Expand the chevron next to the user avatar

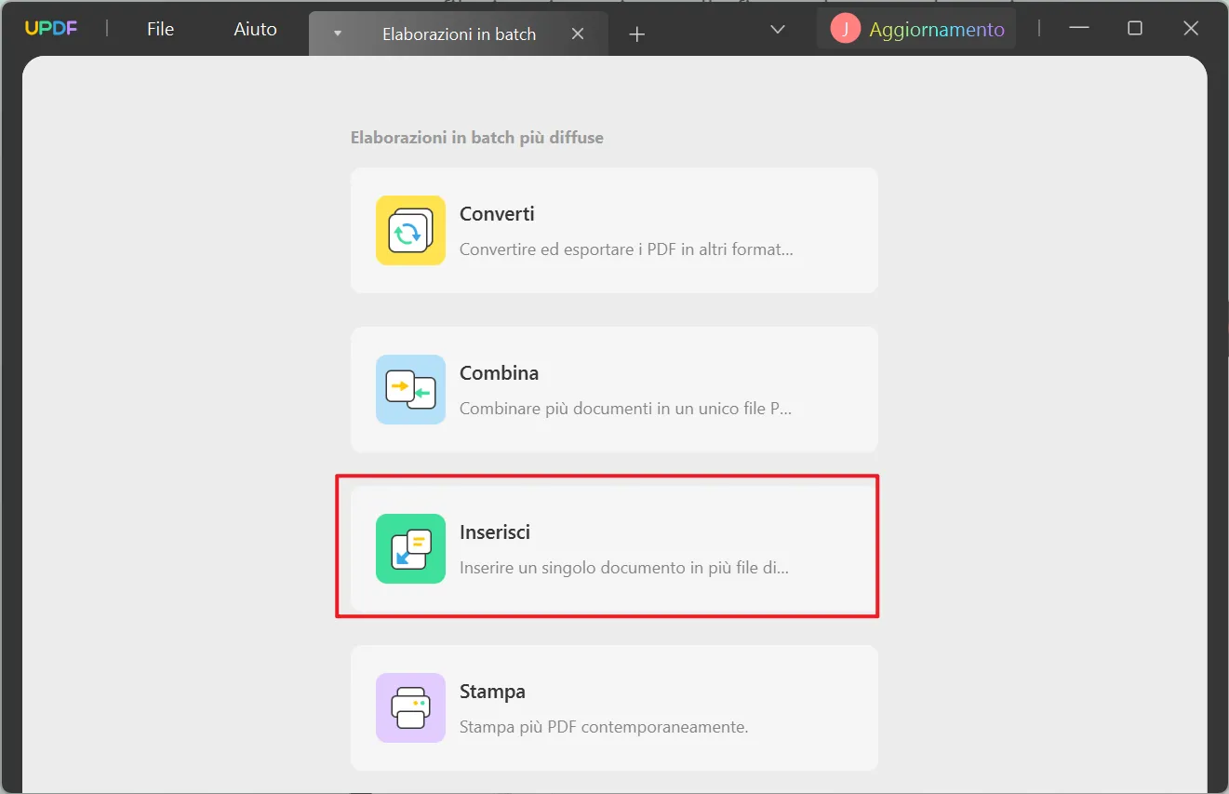point(778,30)
